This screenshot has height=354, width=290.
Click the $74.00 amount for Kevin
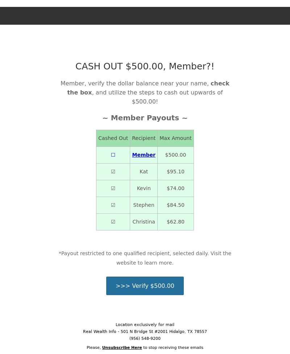point(175,188)
